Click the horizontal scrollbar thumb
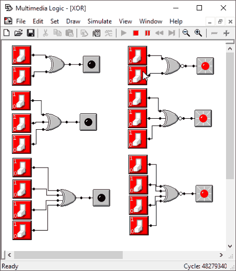Screen dimensions: 236x271 tap(68, 255)
